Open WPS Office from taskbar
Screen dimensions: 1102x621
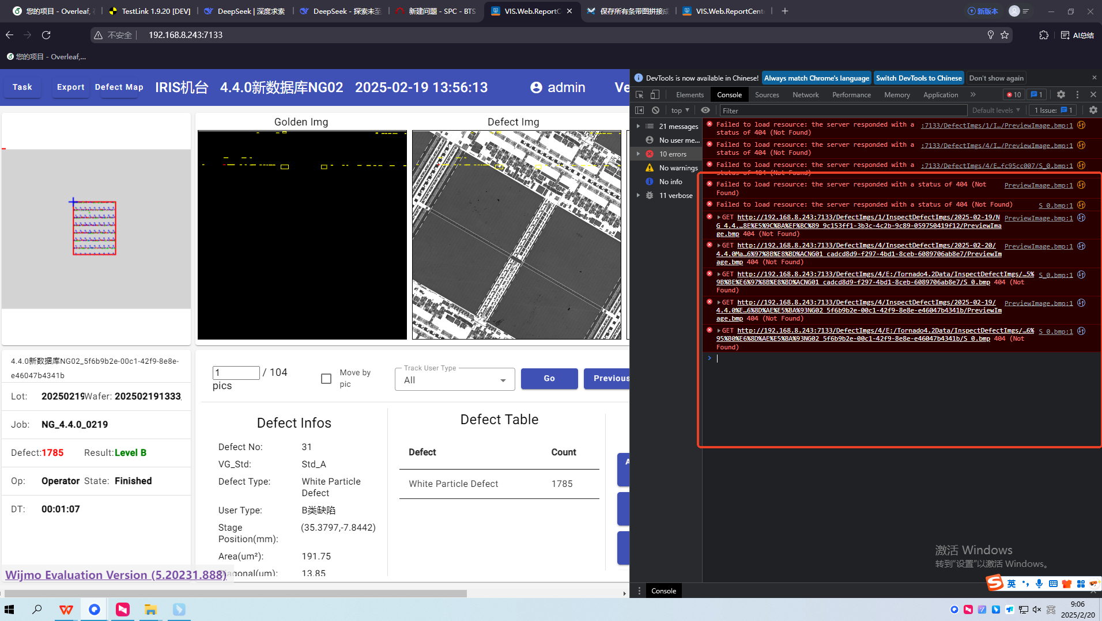point(66,609)
